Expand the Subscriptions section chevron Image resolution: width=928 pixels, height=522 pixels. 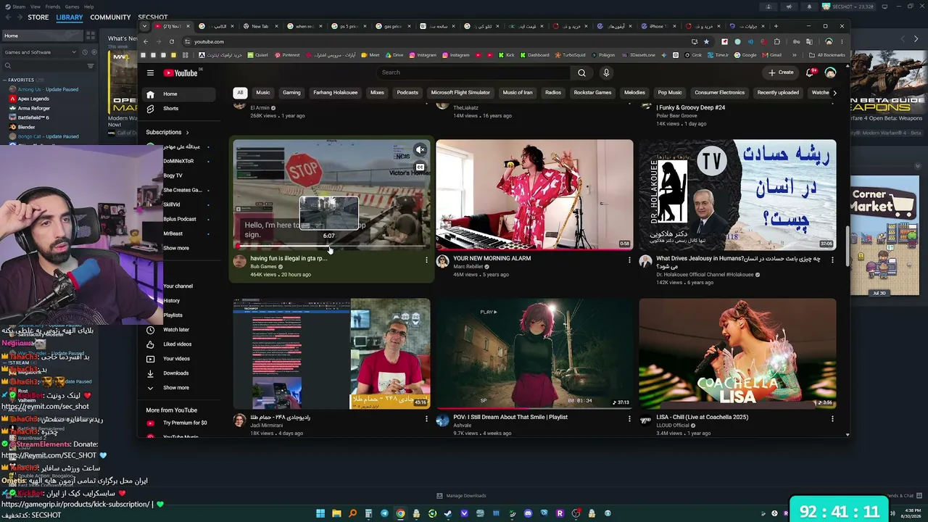[187, 133]
